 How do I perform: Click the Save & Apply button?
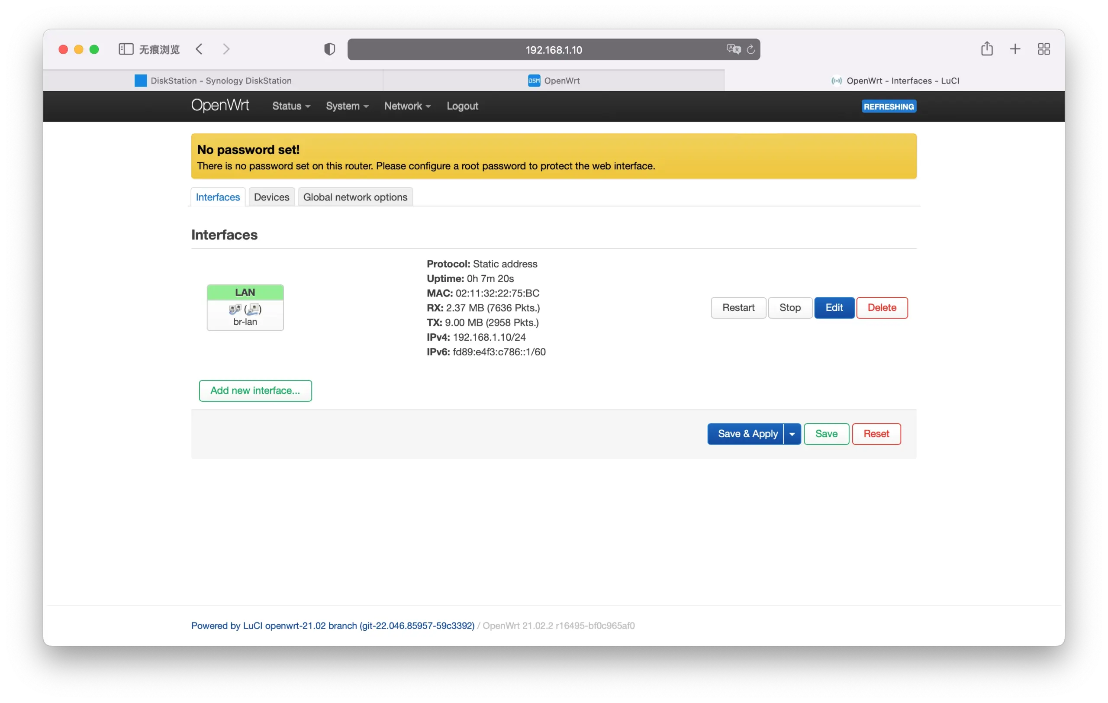coord(745,434)
